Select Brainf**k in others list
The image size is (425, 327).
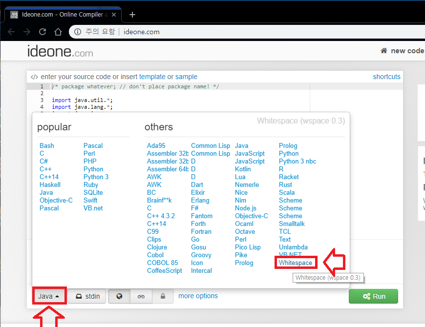pos(159,201)
